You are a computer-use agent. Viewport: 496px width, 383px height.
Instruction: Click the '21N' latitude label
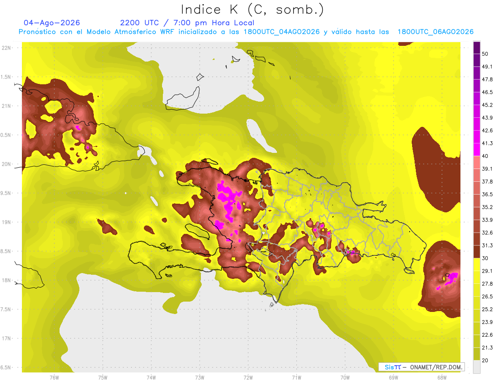[x=6, y=106]
